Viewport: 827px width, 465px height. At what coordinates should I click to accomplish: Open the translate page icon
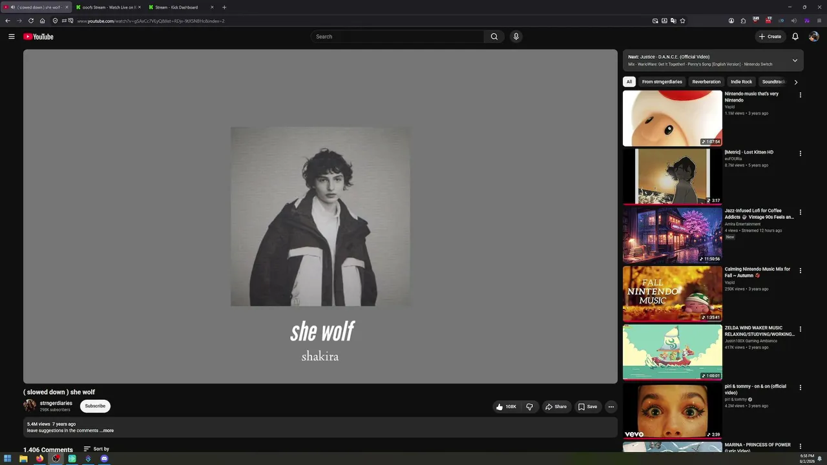(x=673, y=21)
